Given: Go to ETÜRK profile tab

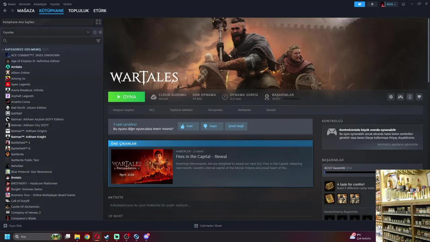Looking at the screenshot, I should (x=100, y=11).
